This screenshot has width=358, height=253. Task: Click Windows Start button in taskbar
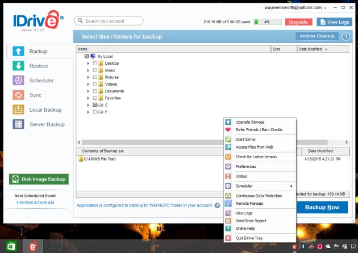[x=11, y=247]
